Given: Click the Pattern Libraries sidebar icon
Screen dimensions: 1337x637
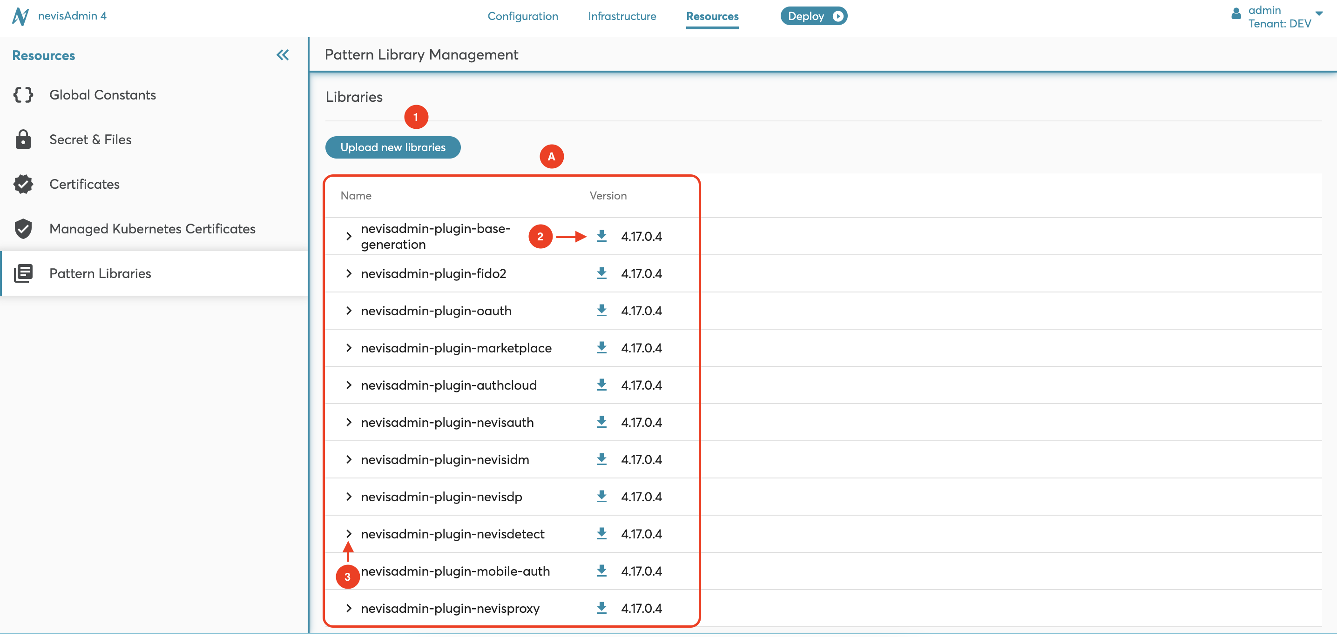Looking at the screenshot, I should coord(23,273).
